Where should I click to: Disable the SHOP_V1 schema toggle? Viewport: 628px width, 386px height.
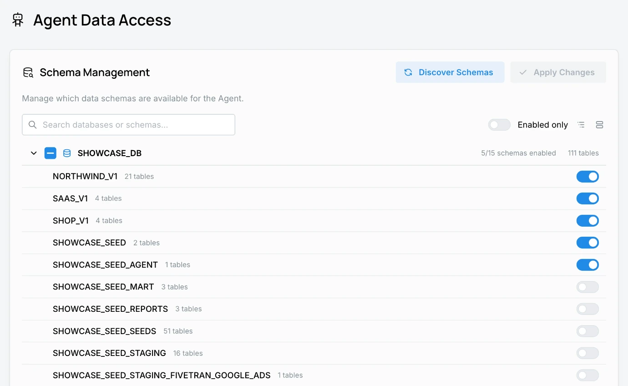pyautogui.click(x=587, y=221)
